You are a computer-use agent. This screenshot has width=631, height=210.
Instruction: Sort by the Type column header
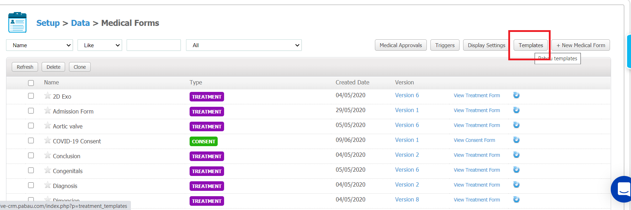pos(196,82)
